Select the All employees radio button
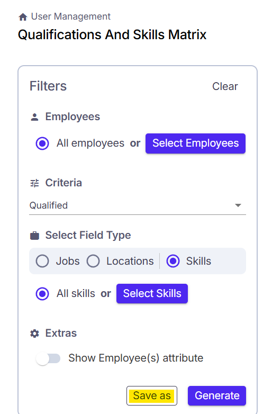Screen dimensions: 263x414 (42, 143)
